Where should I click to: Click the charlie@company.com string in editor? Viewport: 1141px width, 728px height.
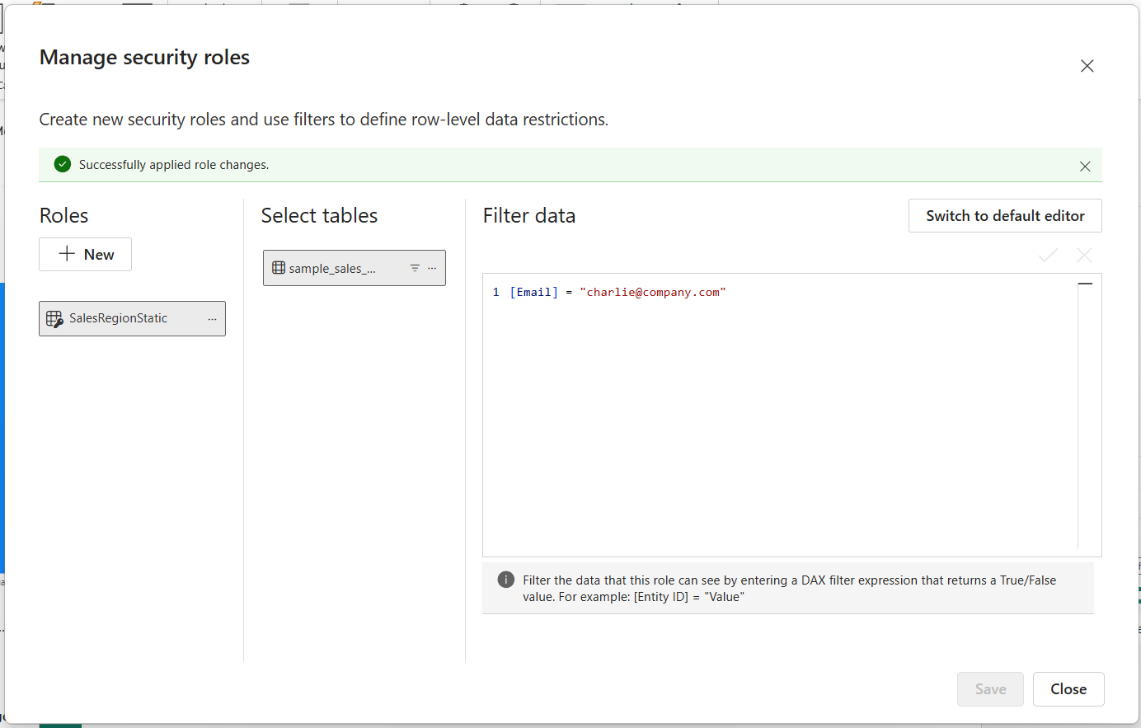point(652,293)
